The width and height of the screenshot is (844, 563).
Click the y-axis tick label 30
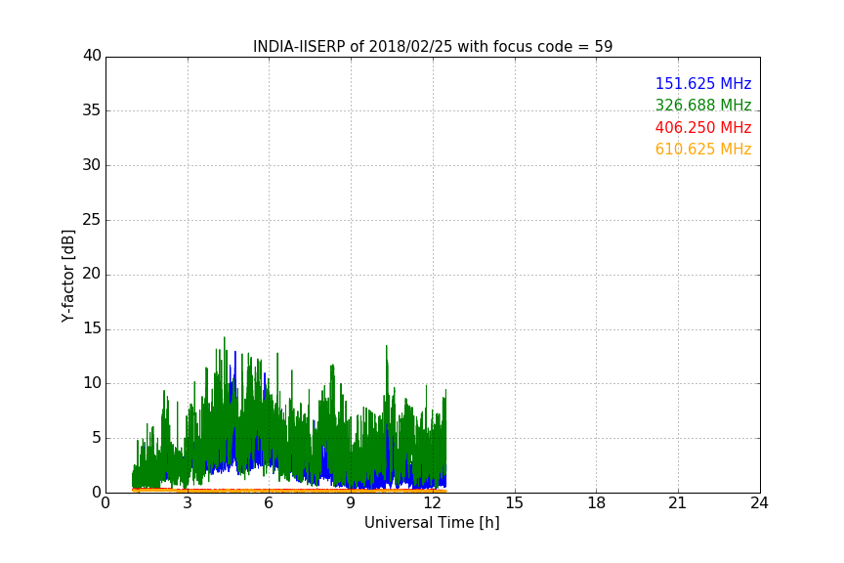[92, 165]
